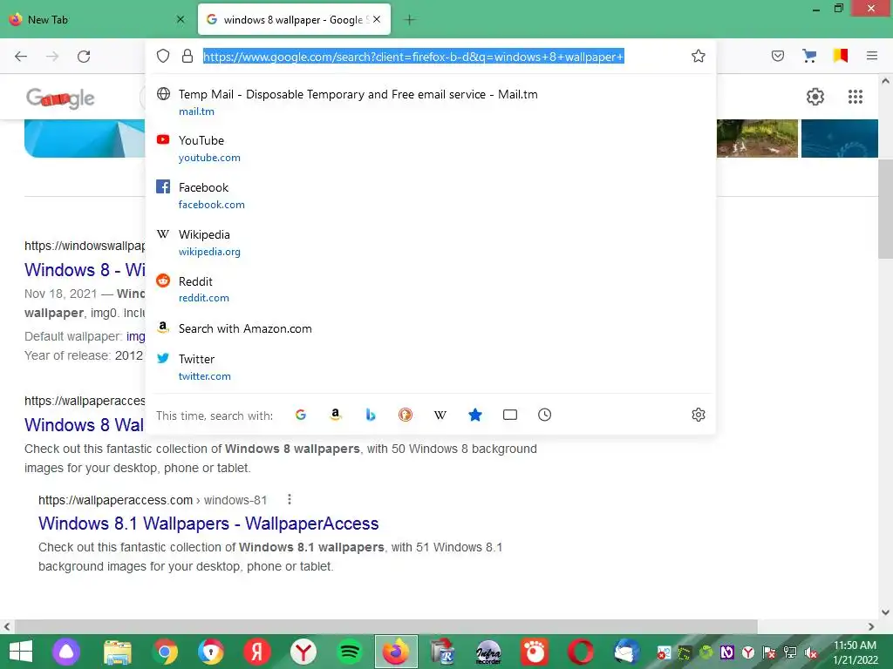The height and width of the screenshot is (669, 893).
Task: Pick the Wikipedia suggestion
Action: coord(430,242)
